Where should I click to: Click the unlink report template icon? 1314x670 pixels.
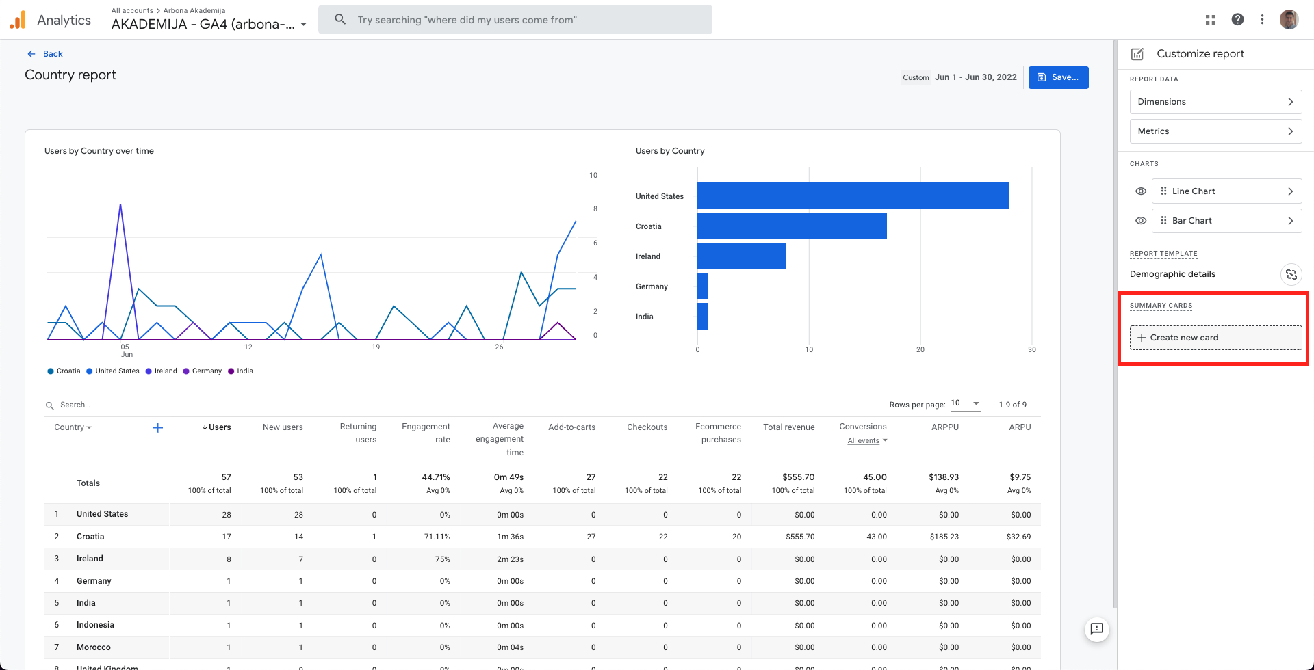[1291, 274]
